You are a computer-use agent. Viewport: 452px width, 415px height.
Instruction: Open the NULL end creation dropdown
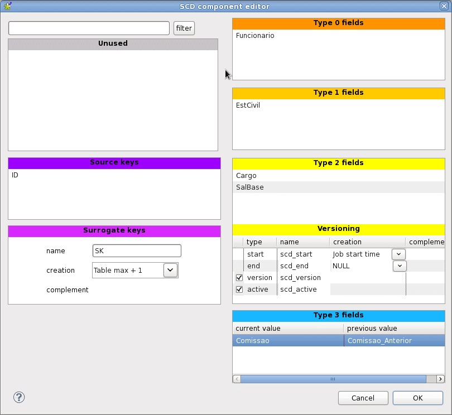pos(400,266)
